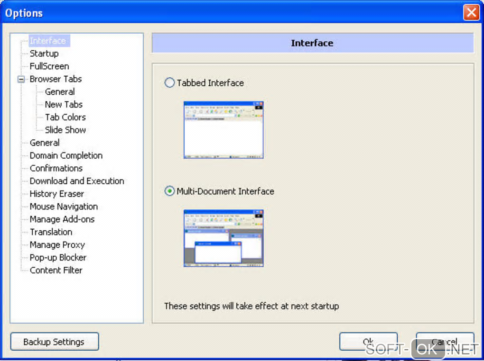Open the Translation settings
This screenshot has width=484, height=361.
point(51,232)
